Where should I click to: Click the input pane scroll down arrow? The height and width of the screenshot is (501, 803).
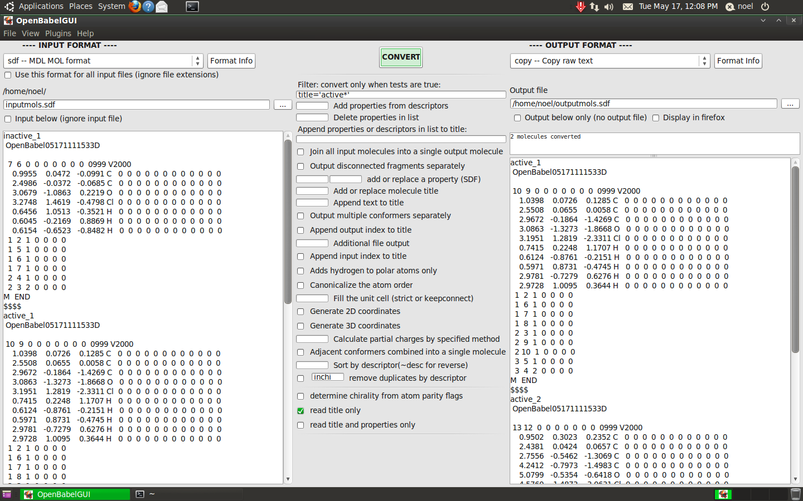click(288, 479)
